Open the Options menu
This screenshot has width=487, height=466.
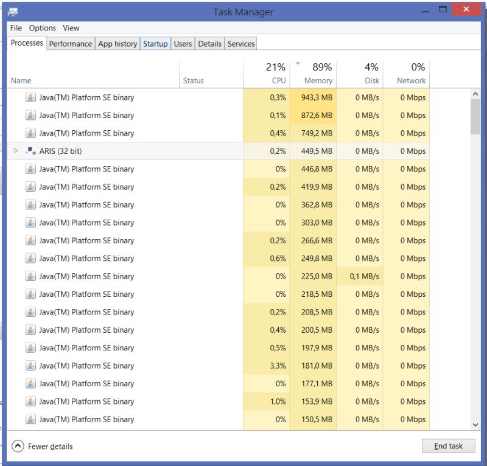42,28
